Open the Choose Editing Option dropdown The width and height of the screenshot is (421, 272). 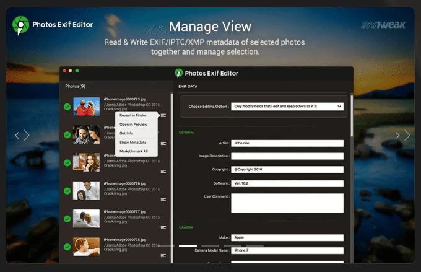(287, 107)
